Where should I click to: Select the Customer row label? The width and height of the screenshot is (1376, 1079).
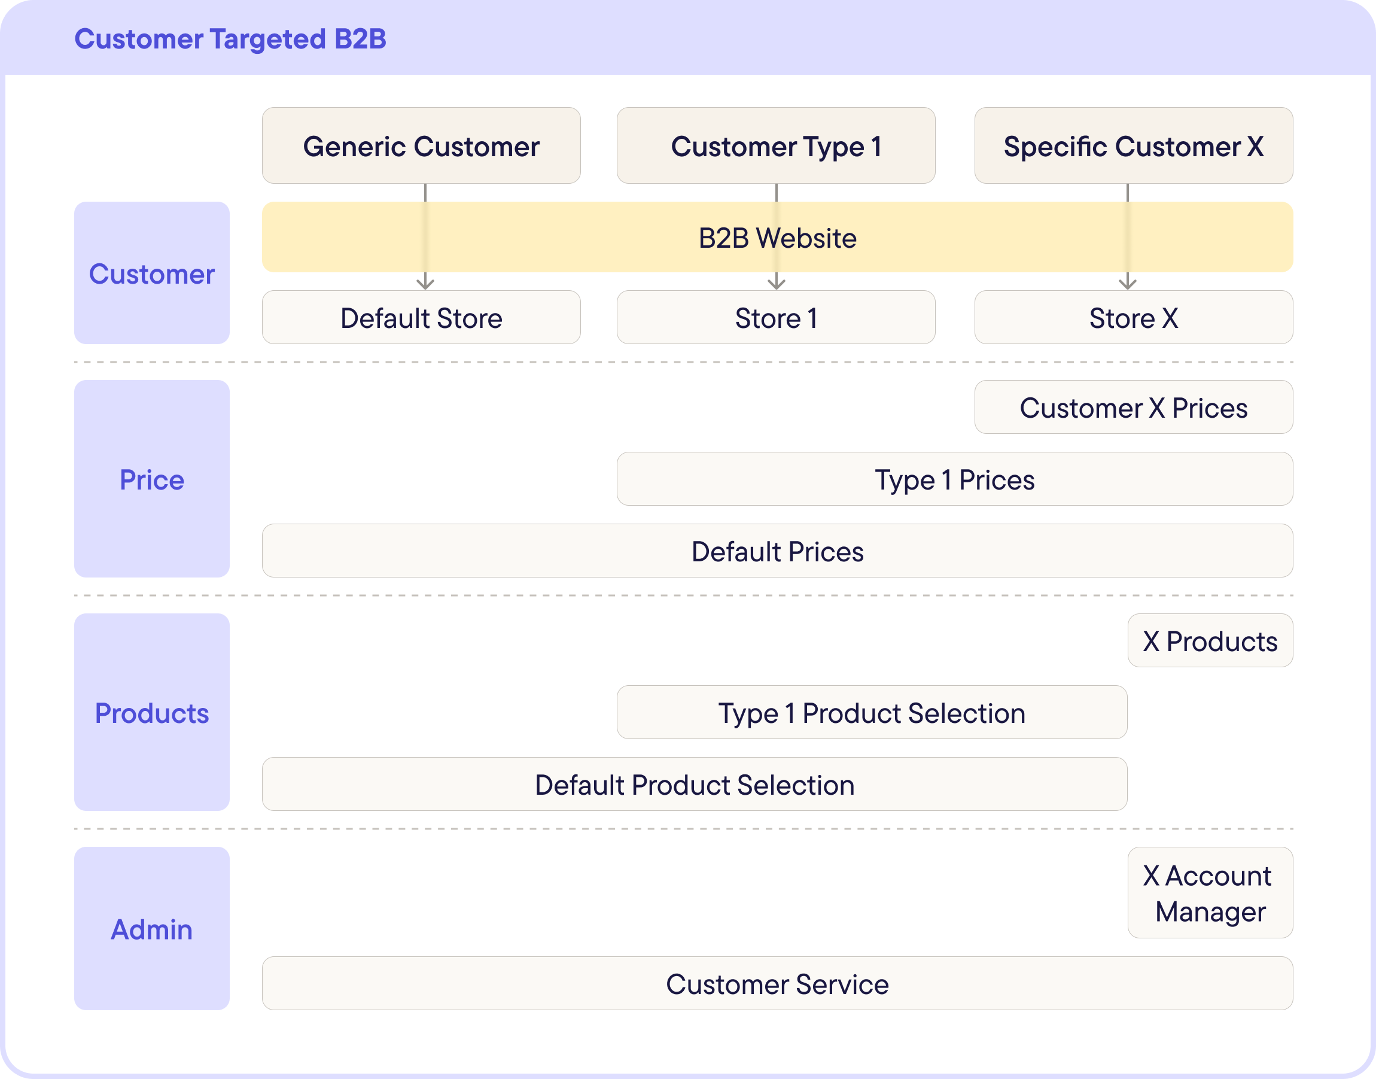pyautogui.click(x=151, y=273)
